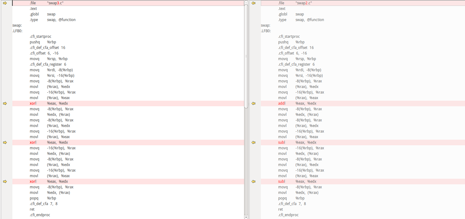Click the popq %rbp line in right pane
This screenshot has width=465, height=219.
click(x=291, y=198)
